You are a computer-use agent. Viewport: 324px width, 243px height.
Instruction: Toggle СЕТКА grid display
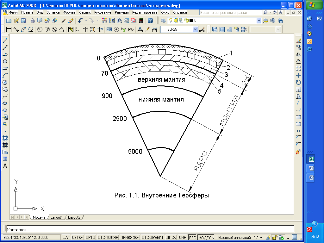78,237
